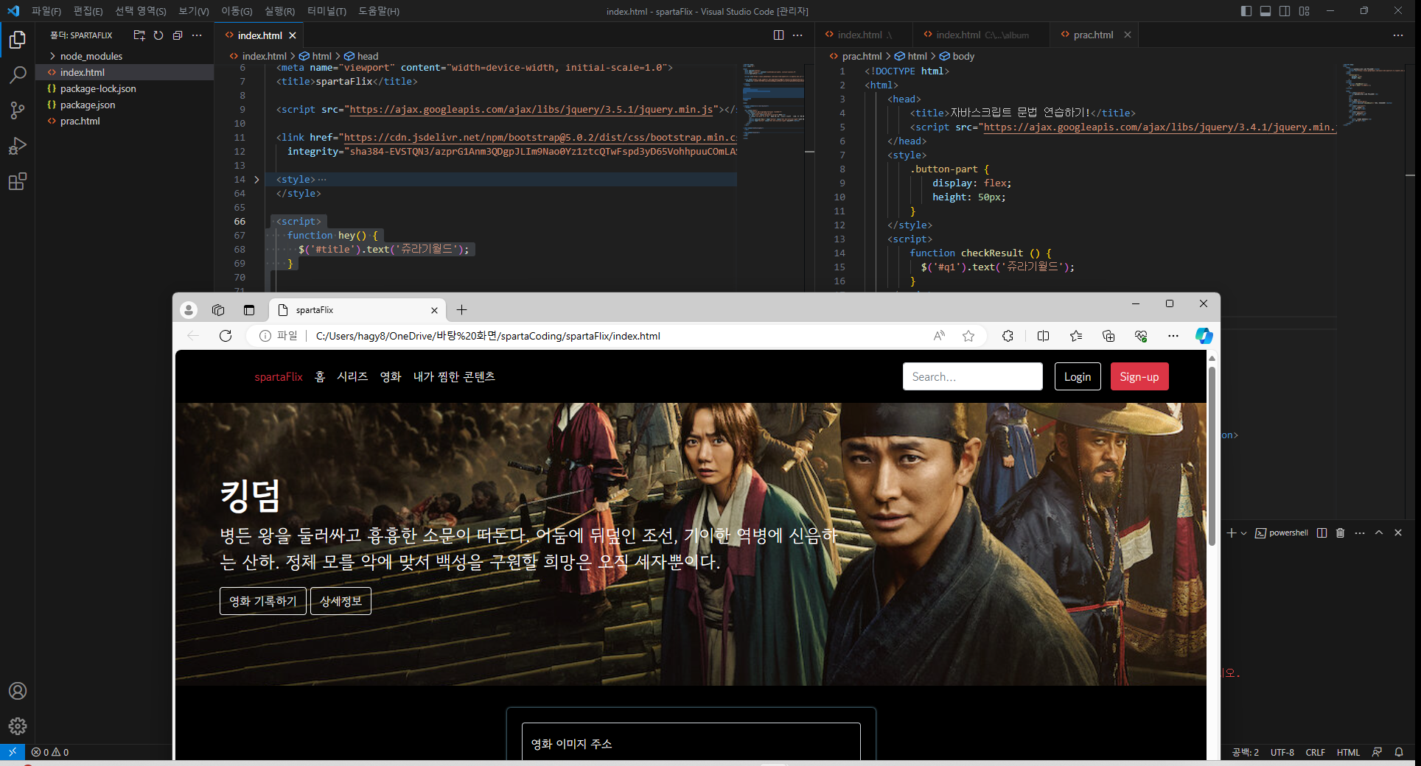The image size is (1421, 766).
Task: Kill the terminal with the trash icon
Action: 1341,533
